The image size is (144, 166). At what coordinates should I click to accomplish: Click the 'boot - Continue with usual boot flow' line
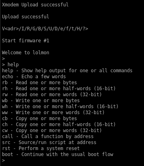click(x=58, y=154)
